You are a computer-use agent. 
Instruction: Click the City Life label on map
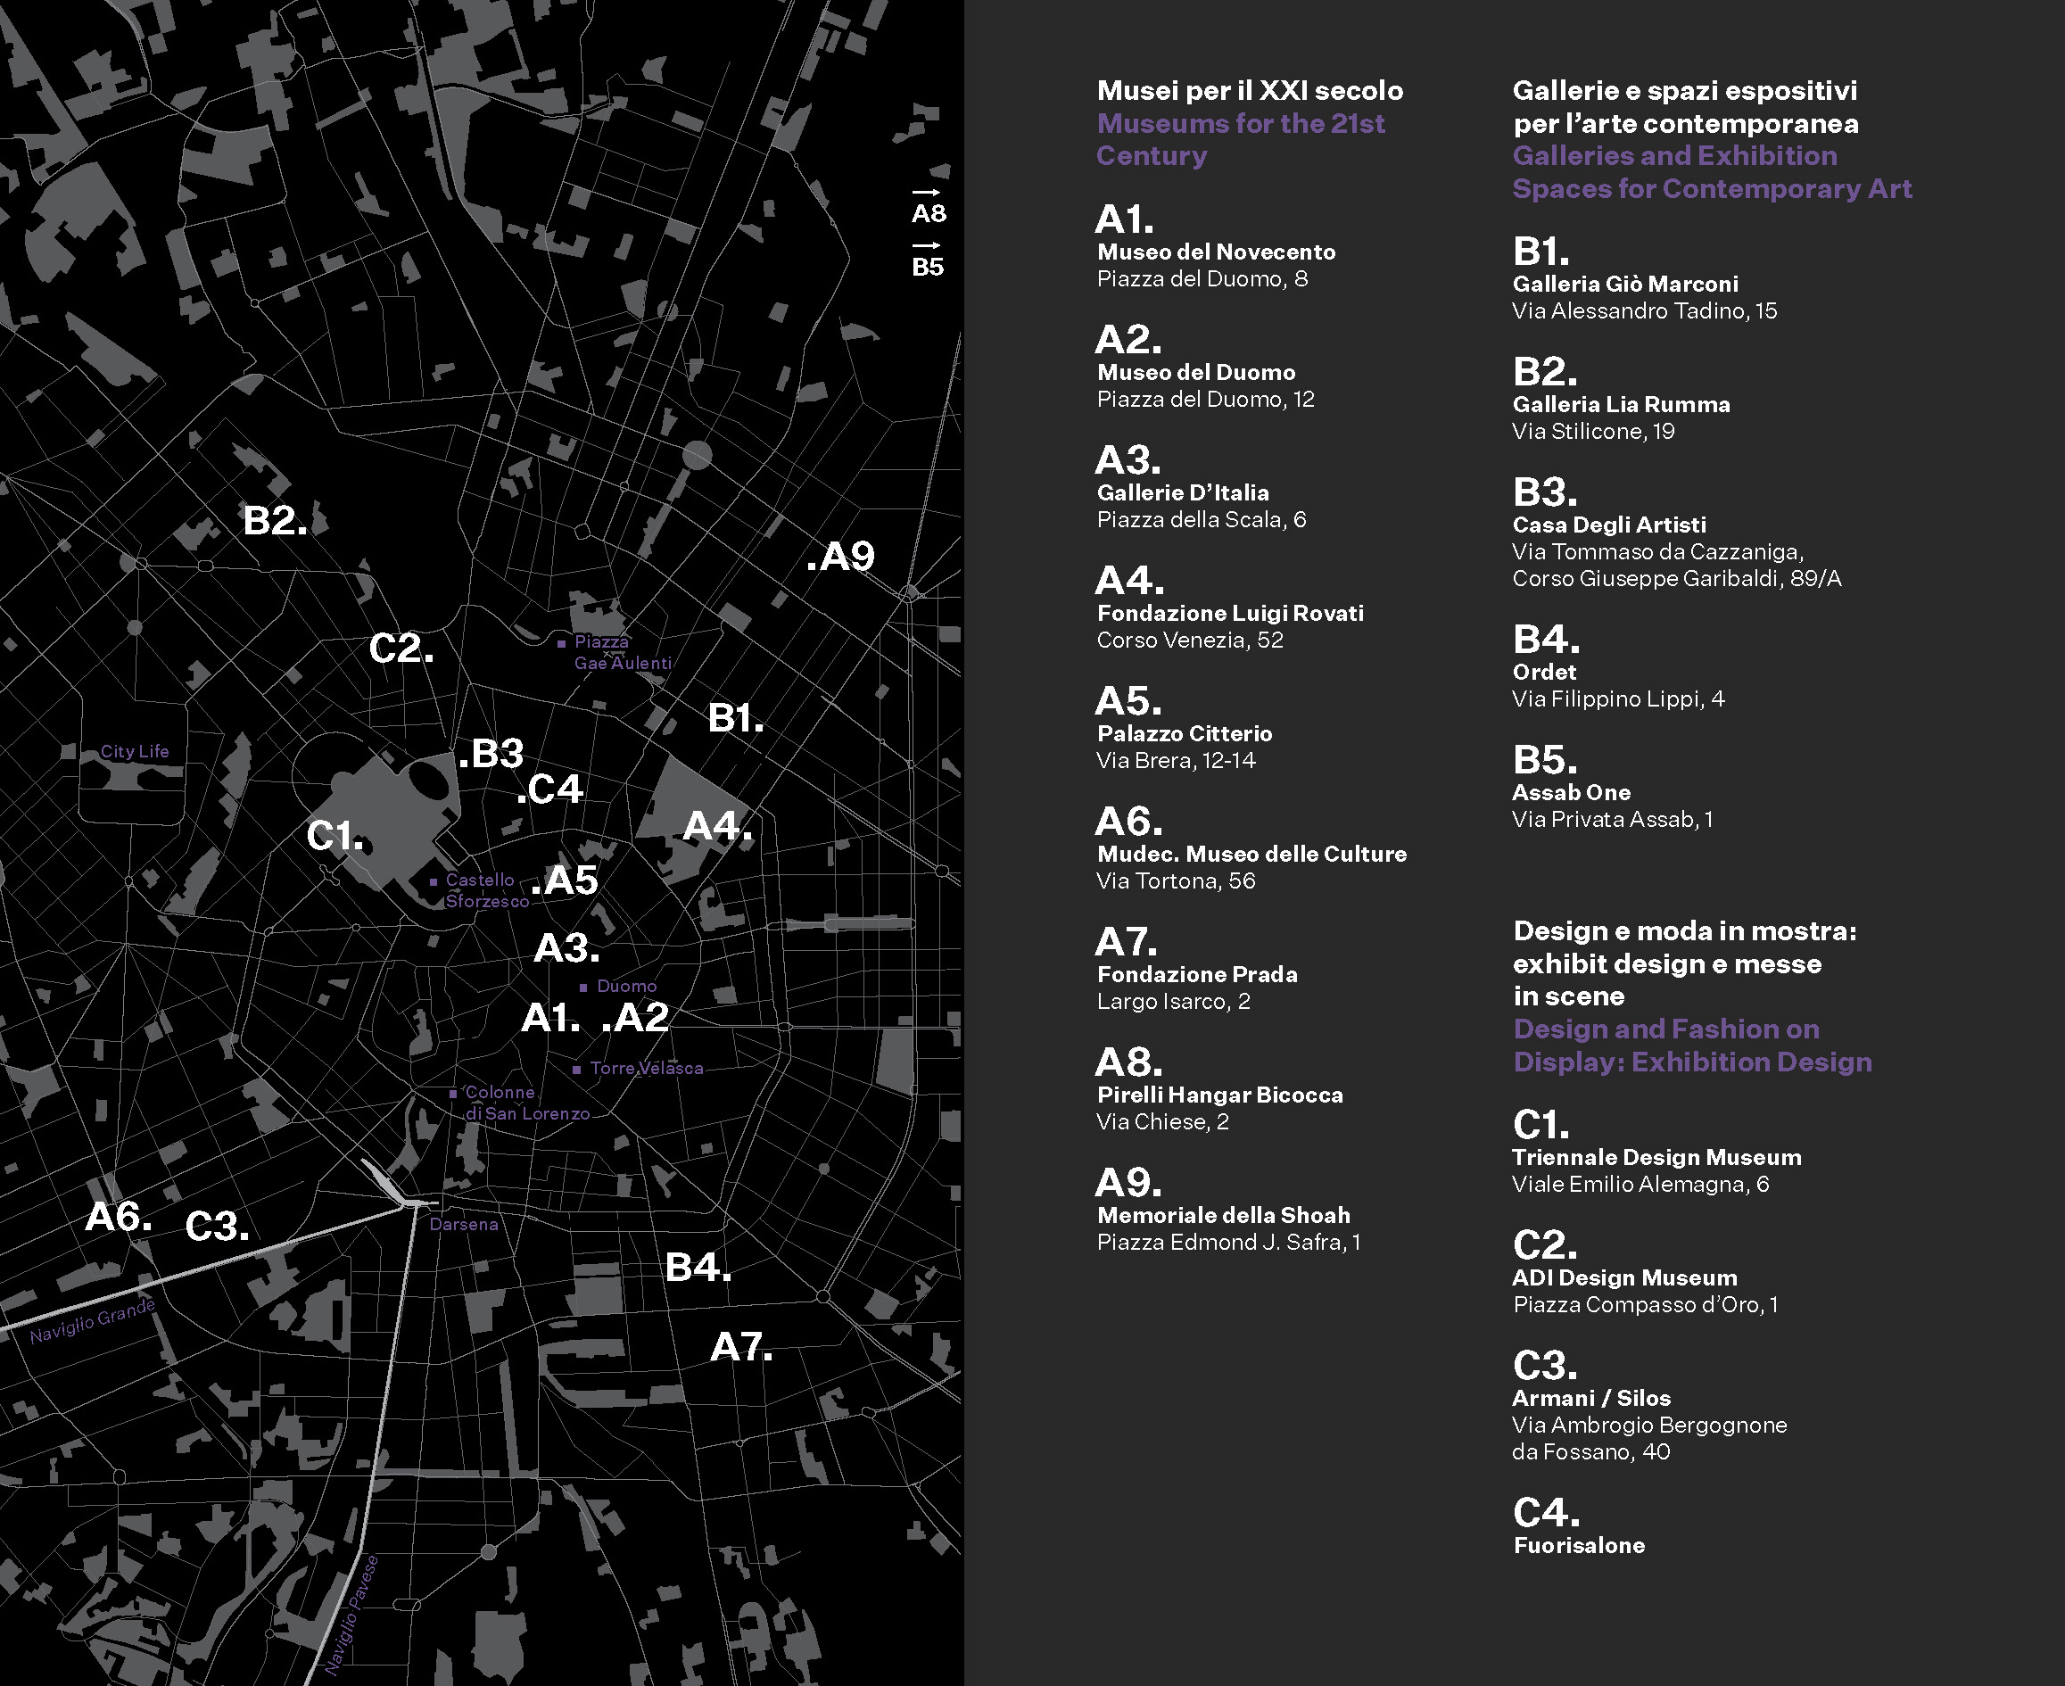[134, 752]
